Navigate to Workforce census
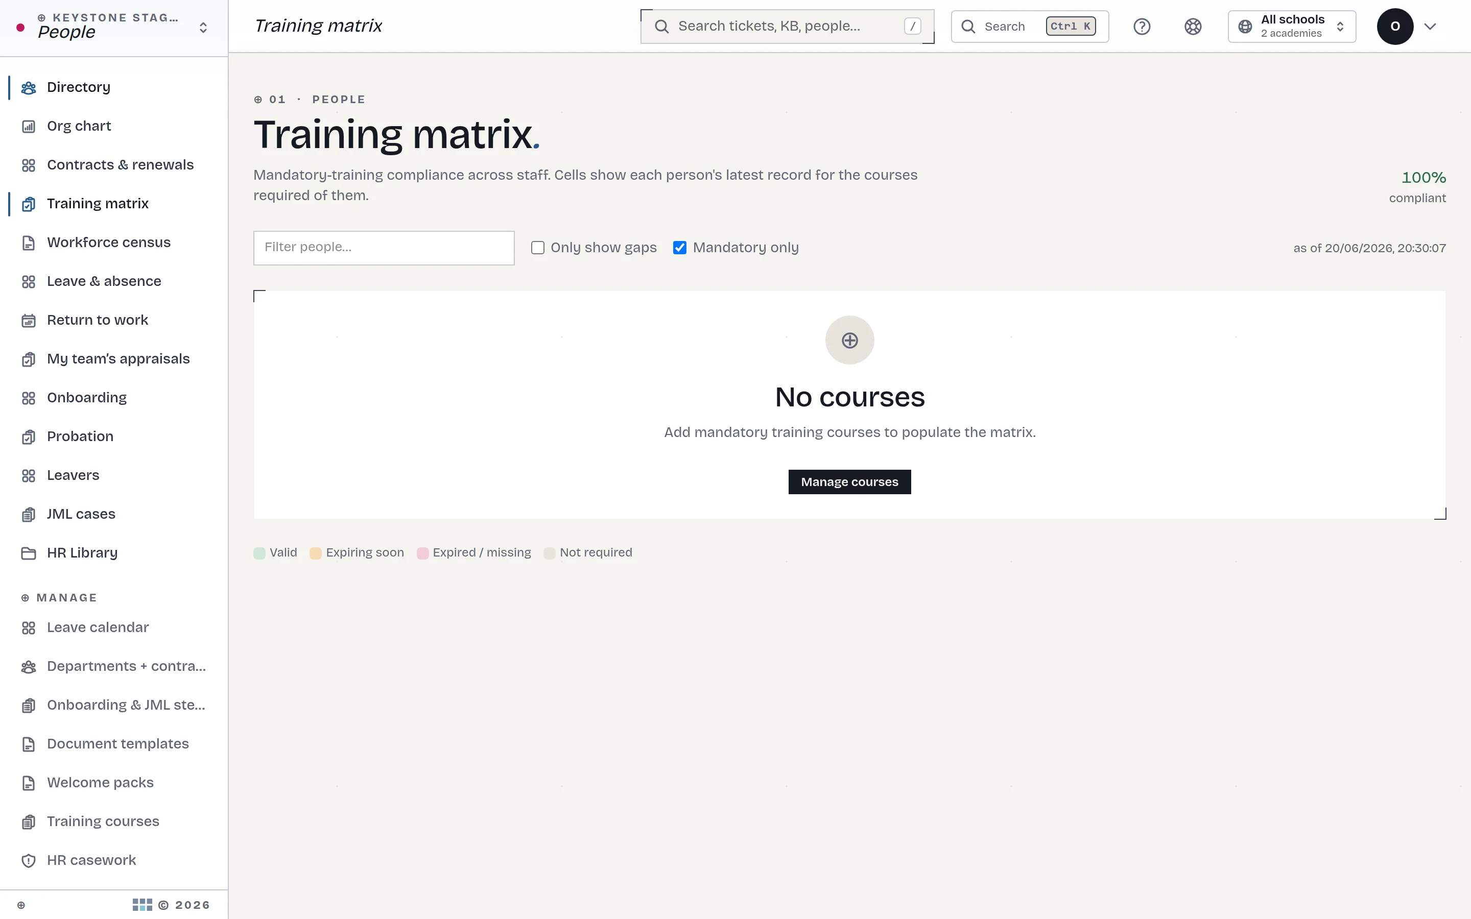This screenshot has width=1471, height=919. coord(109,243)
